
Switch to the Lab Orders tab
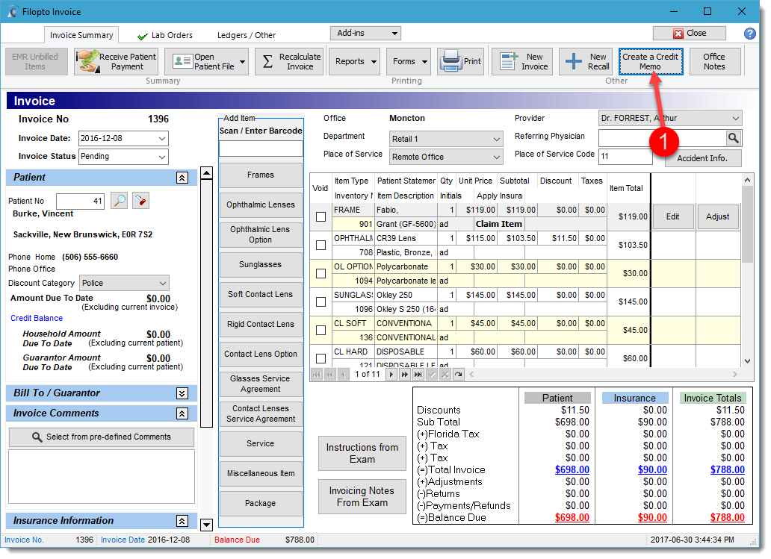pyautogui.click(x=165, y=35)
